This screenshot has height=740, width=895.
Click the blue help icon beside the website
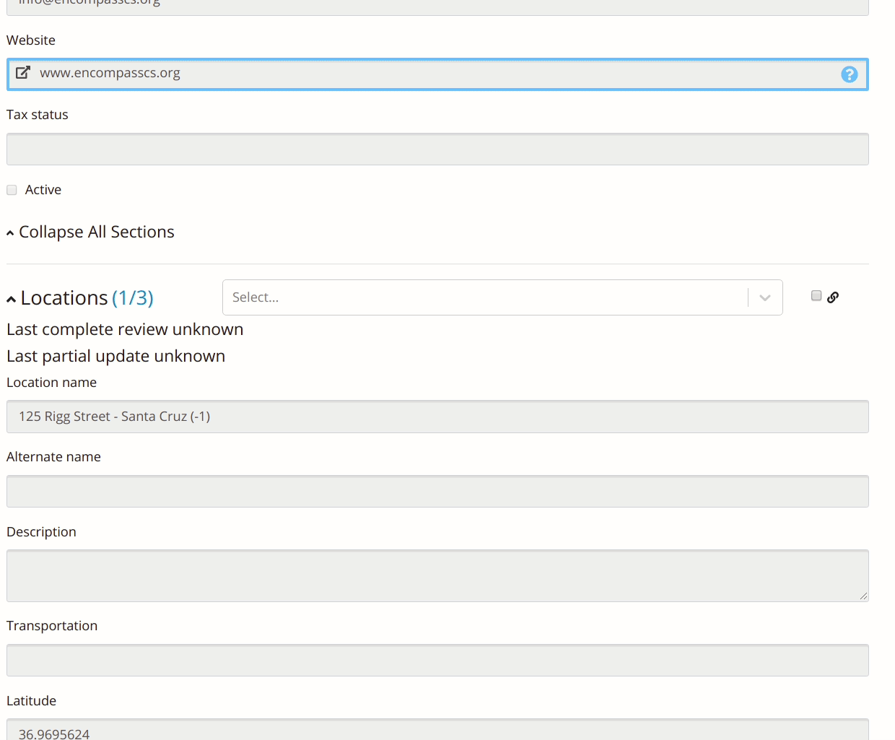click(x=850, y=74)
